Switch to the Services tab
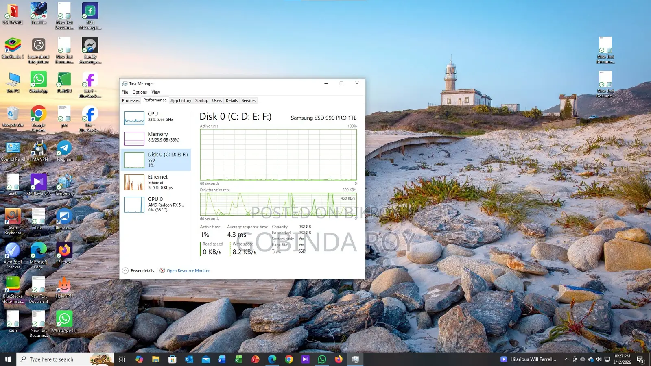Screen dimensions: 651x366 pyautogui.click(x=249, y=100)
